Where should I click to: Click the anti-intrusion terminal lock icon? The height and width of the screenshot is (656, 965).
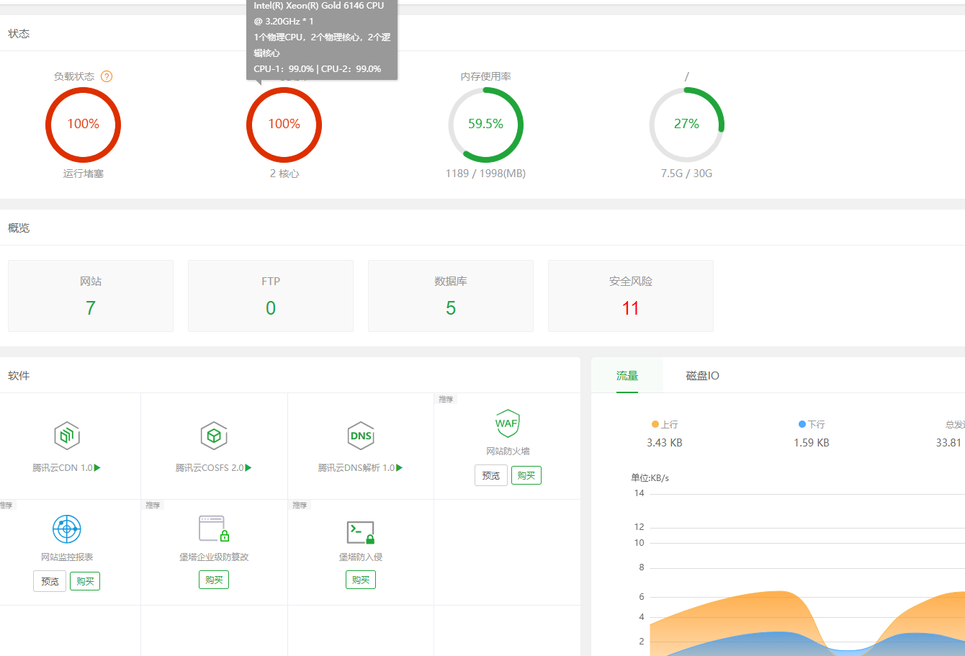[361, 532]
